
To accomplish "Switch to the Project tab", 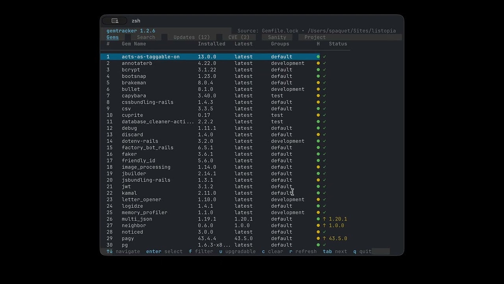I will [x=315, y=37].
